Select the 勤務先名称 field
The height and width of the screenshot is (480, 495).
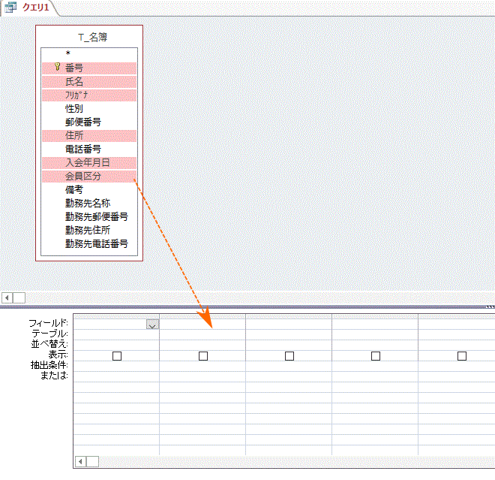[89, 204]
